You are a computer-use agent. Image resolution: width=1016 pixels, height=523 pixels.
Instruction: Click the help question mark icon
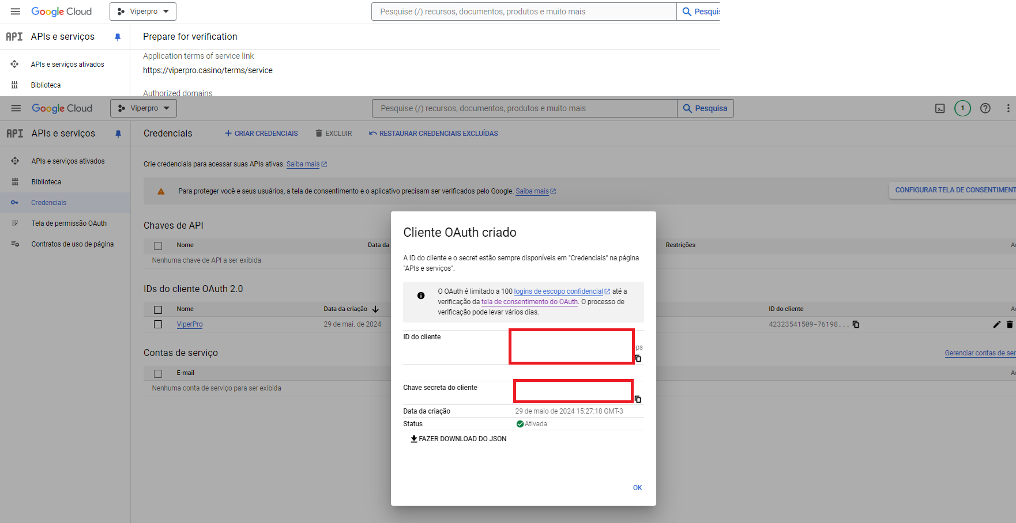(985, 108)
